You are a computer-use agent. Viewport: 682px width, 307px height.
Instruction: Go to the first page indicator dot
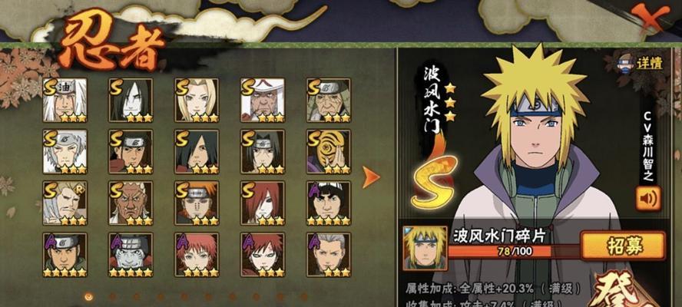pos(89,296)
